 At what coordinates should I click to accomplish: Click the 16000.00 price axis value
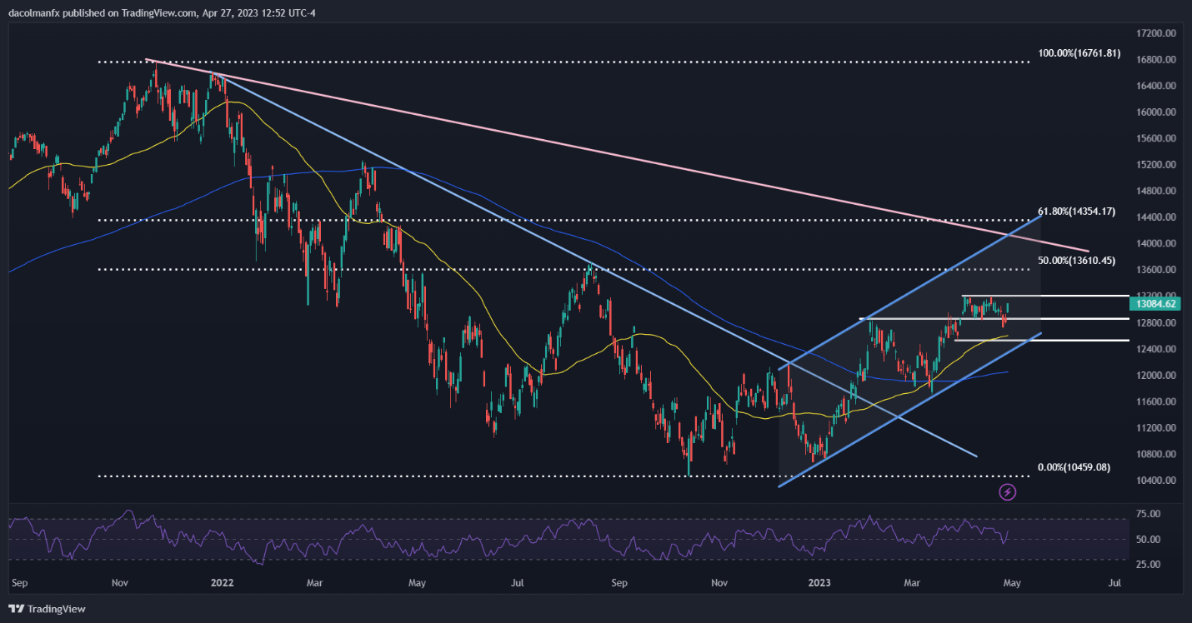[x=1156, y=112]
